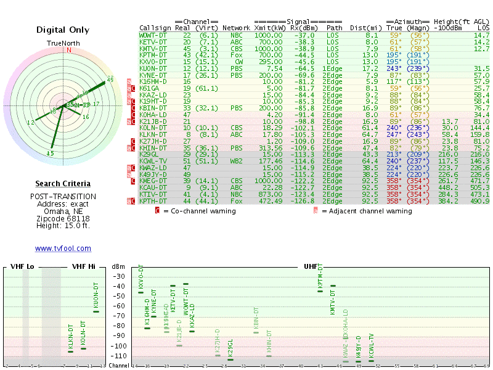Open the www.tvfool.com link

63,249
